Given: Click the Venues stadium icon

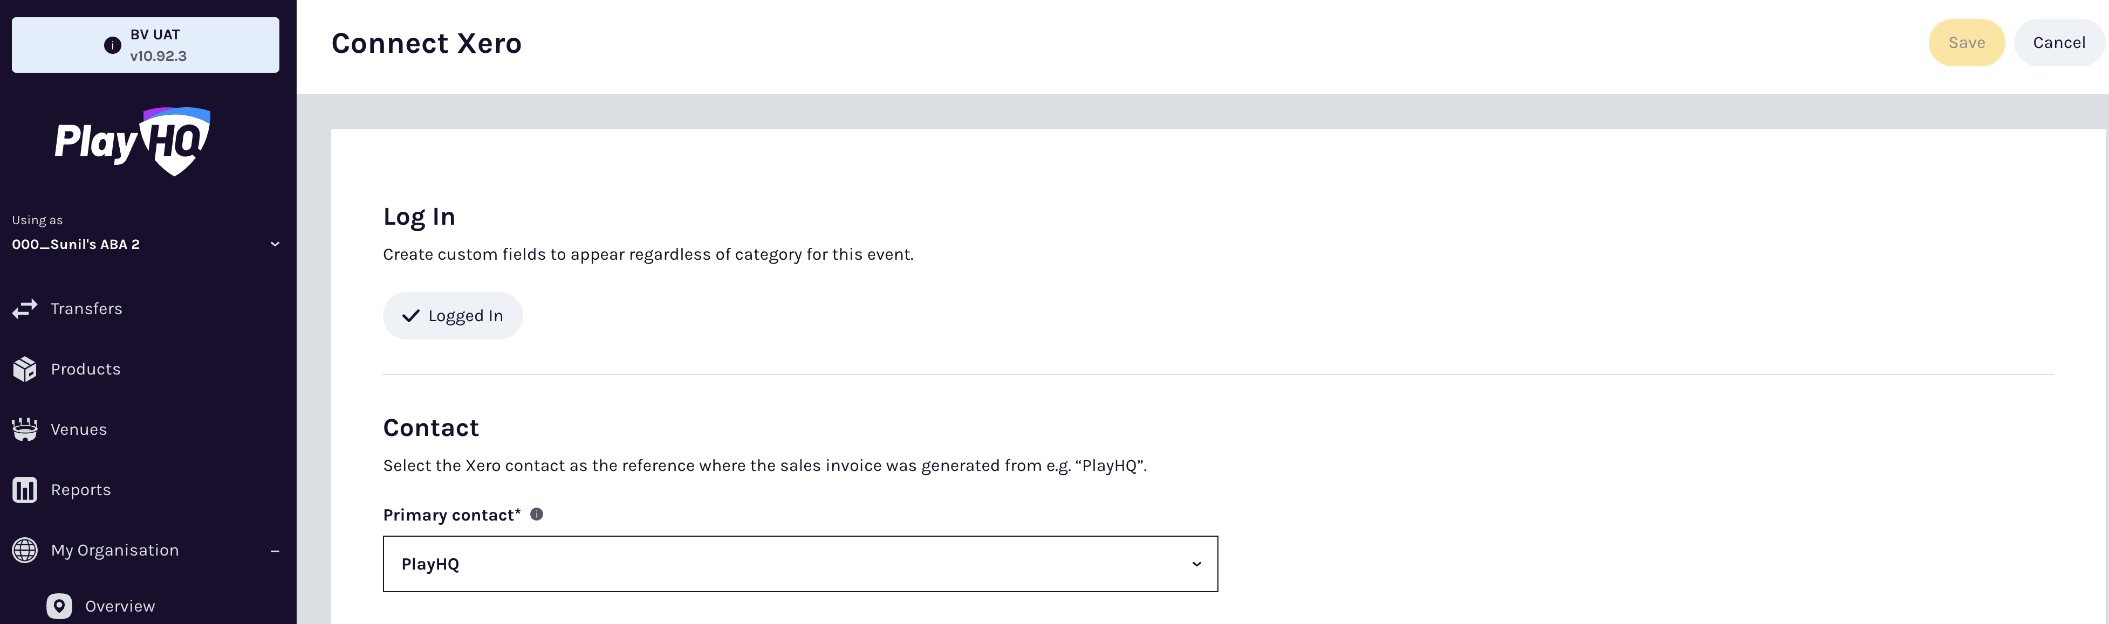Looking at the screenshot, I should click(x=25, y=428).
